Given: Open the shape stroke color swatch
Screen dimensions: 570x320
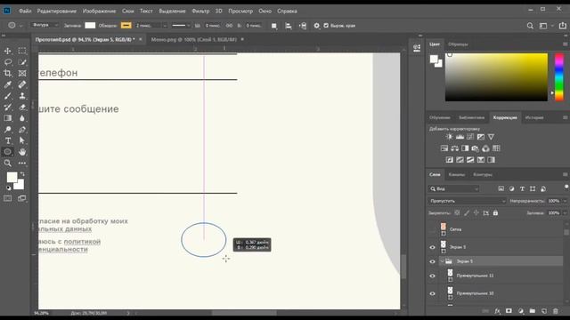Looking at the screenshot, I should click(x=126, y=26).
